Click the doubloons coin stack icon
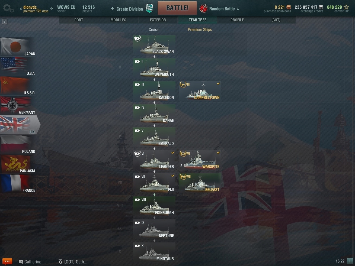 (289, 7)
